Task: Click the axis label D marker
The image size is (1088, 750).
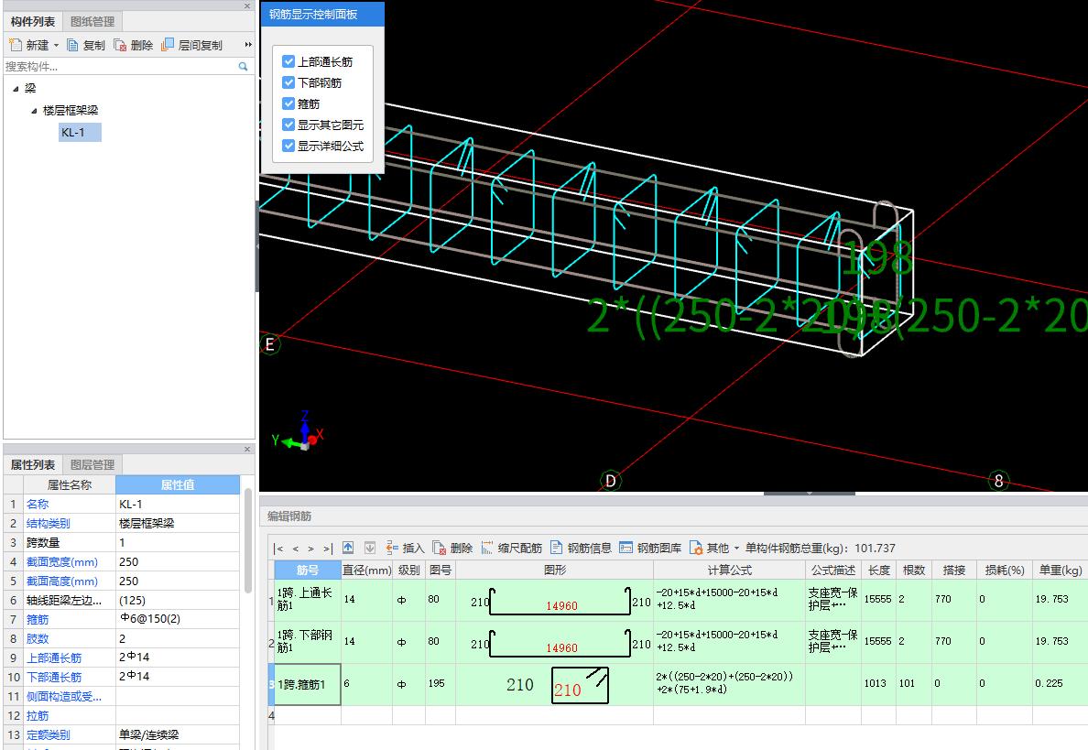Action: point(610,481)
